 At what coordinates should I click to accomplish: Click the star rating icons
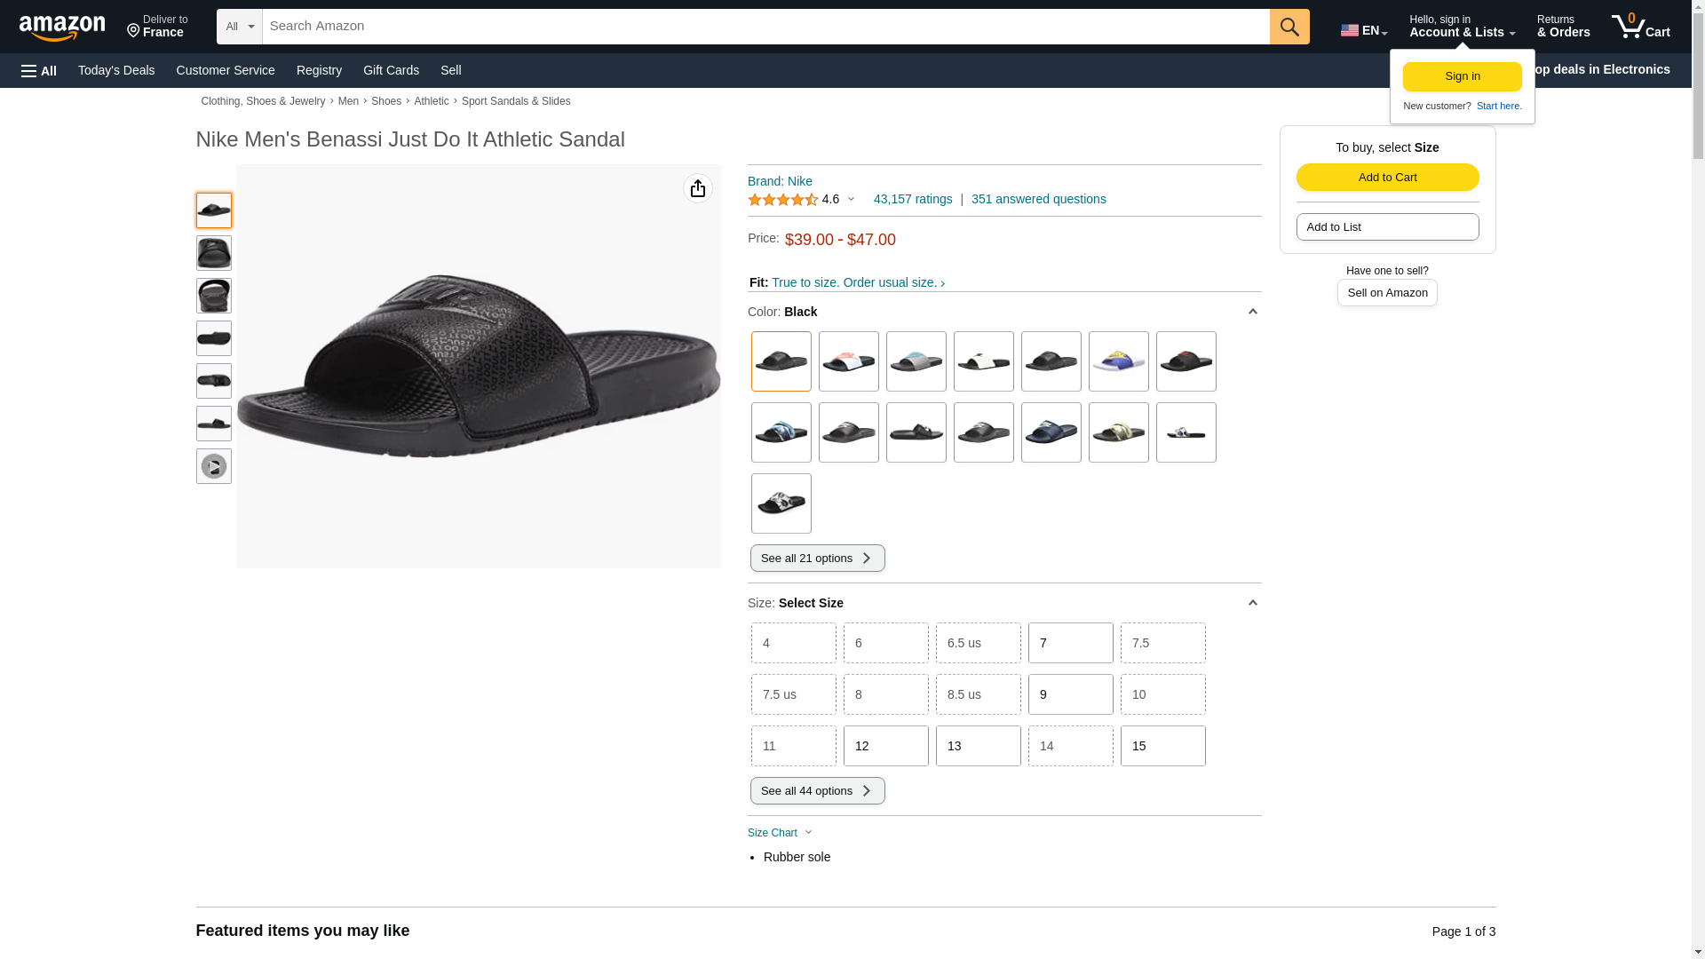782,200
